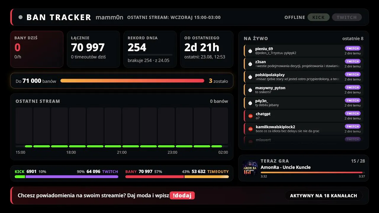The height and width of the screenshot is (213, 379).
Task: Click the stopwatch icon beside polskipolakplxy
Action: click(250, 77)
